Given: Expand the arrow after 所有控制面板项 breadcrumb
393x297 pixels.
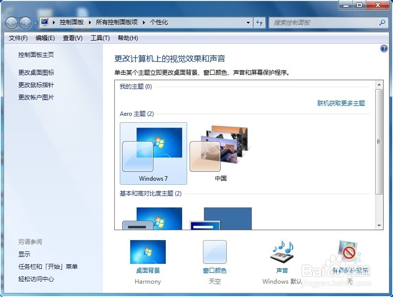Looking at the screenshot, I should [x=144, y=23].
